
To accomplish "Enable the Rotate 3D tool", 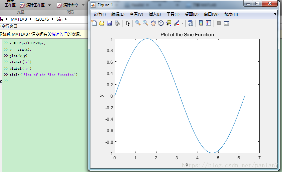I will [x=161, y=23].
